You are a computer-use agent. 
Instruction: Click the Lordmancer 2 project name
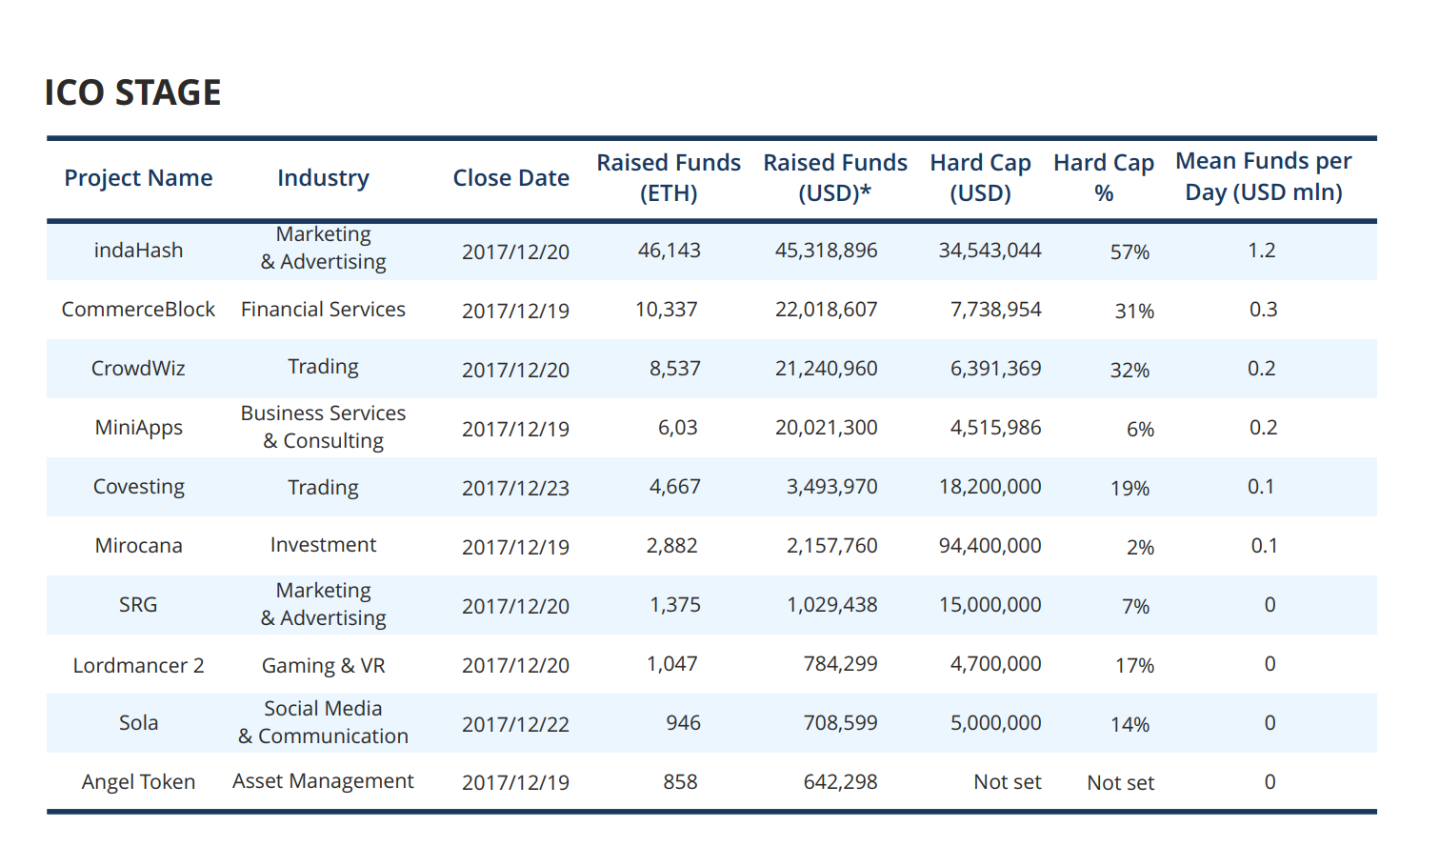click(138, 665)
